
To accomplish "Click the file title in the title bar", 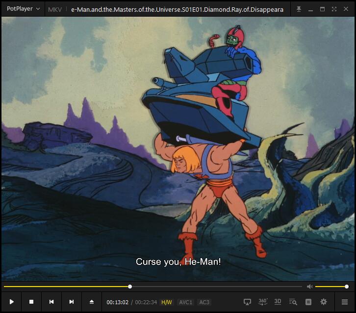I will 177,9.
